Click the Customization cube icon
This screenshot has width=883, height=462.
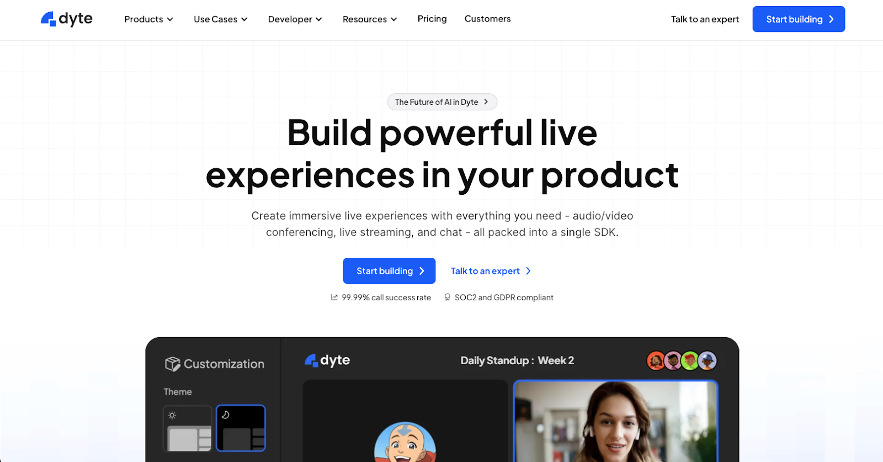tap(172, 364)
